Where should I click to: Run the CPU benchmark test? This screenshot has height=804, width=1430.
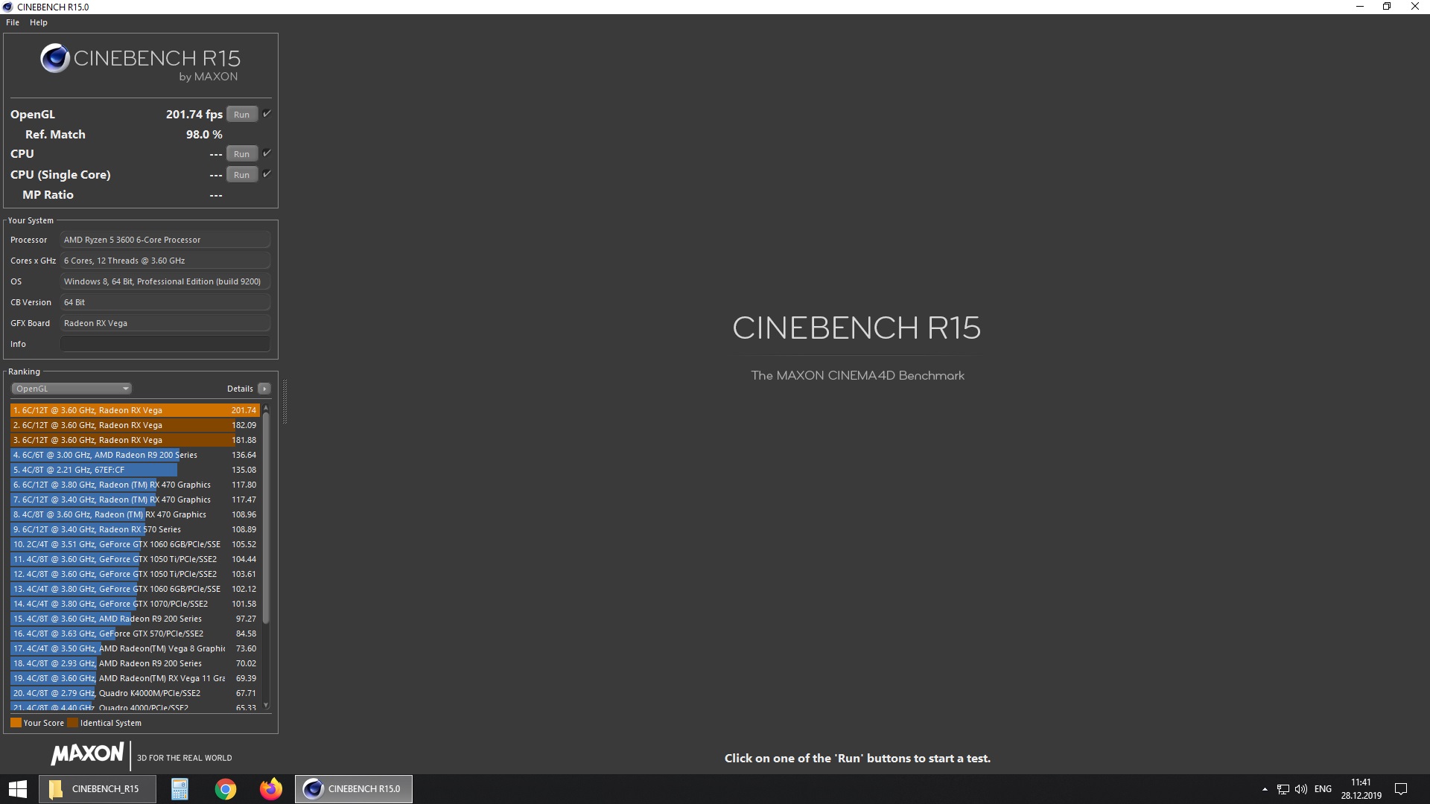241,154
